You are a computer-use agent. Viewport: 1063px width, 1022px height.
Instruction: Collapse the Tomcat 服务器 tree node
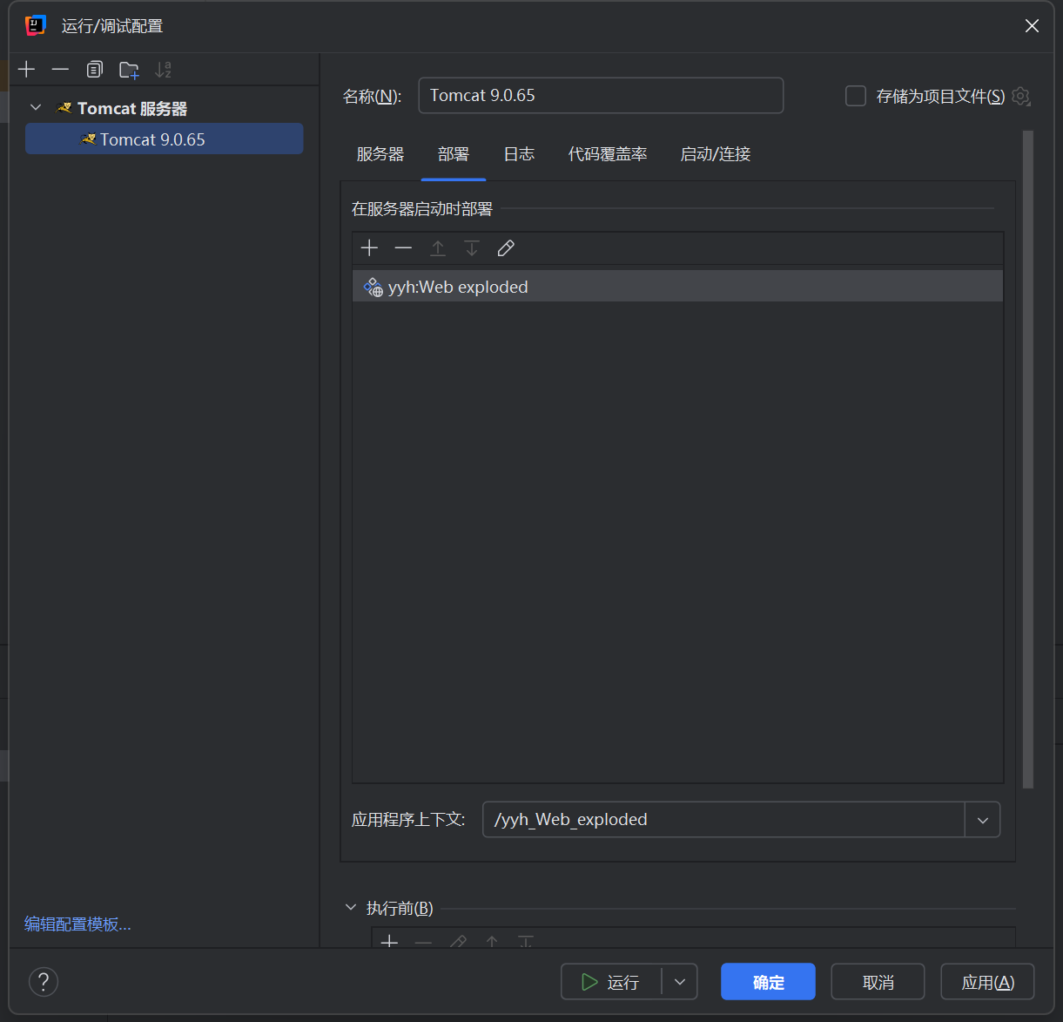pyautogui.click(x=36, y=107)
